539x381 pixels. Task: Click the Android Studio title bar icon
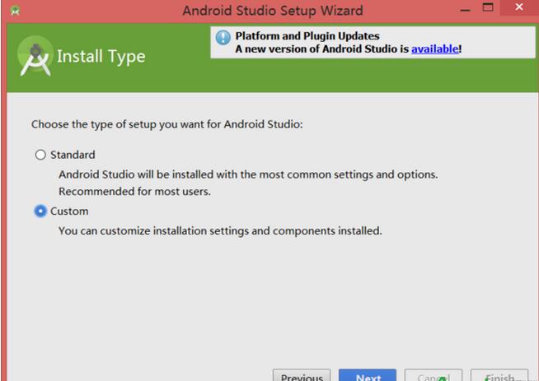[15, 11]
